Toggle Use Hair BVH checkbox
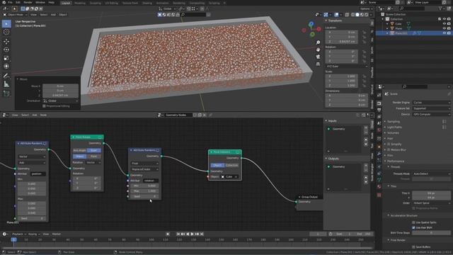 click(x=413, y=227)
